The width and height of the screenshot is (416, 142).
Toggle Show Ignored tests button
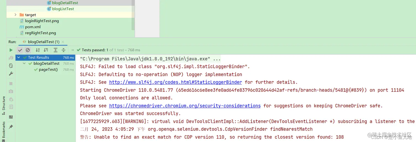(28, 50)
